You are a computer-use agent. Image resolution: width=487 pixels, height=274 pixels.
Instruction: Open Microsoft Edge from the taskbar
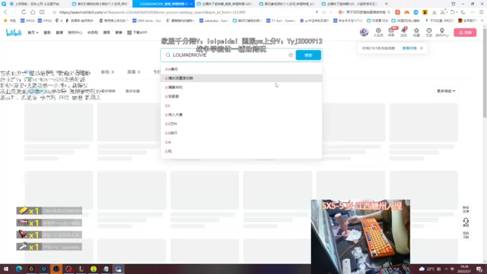point(19,269)
